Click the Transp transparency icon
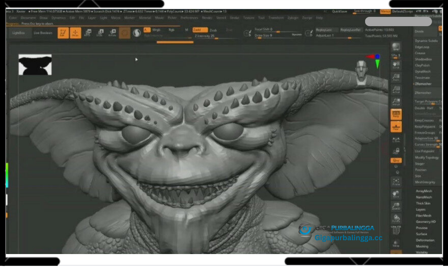 (396, 244)
